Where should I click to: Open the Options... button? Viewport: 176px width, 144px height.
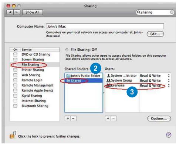[159, 118]
